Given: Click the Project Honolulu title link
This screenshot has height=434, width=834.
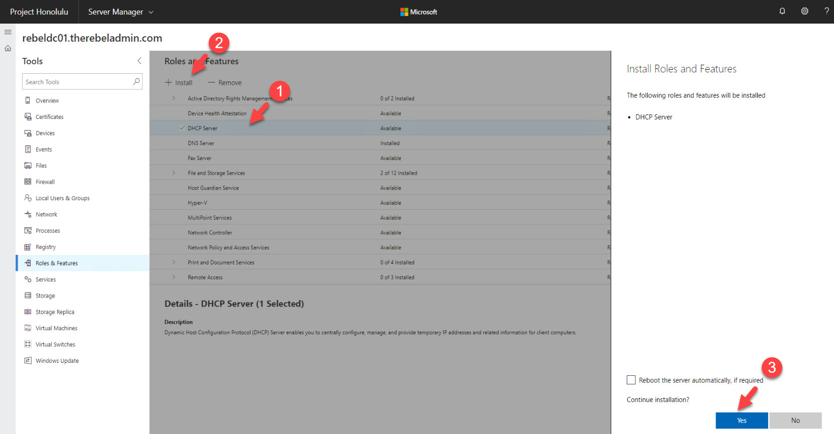Looking at the screenshot, I should tap(39, 12).
